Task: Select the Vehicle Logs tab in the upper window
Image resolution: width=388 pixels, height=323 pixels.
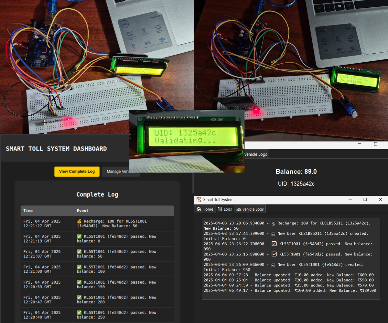Action: [x=255, y=154]
